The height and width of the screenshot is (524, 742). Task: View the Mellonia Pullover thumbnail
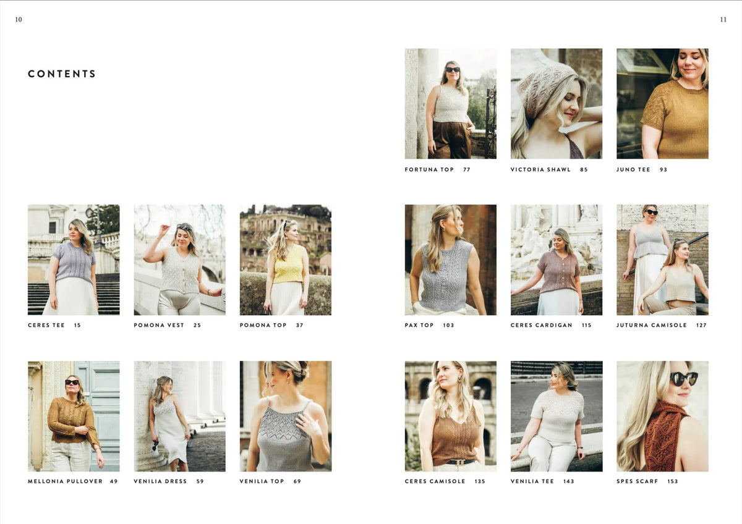pyautogui.click(x=73, y=415)
